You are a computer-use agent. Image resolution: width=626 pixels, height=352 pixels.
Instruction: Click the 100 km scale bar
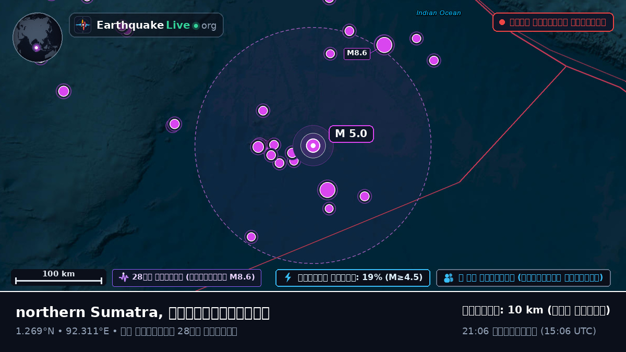point(58,277)
